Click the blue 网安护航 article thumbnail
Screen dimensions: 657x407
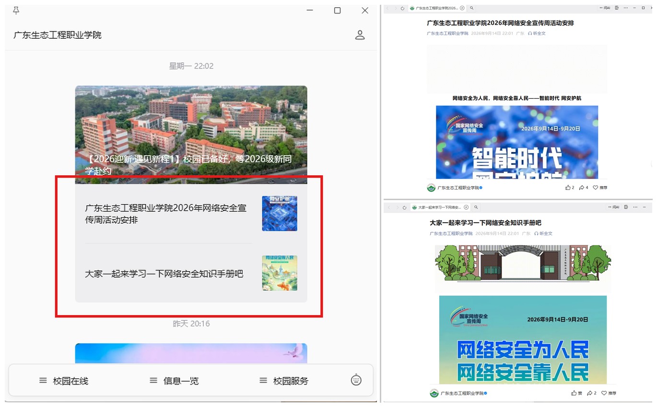point(280,214)
